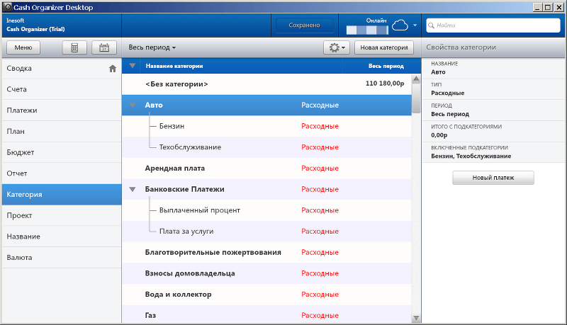This screenshot has height=325, width=567.
Task: Select the Бензин subcategory
Action: [x=266, y=126]
